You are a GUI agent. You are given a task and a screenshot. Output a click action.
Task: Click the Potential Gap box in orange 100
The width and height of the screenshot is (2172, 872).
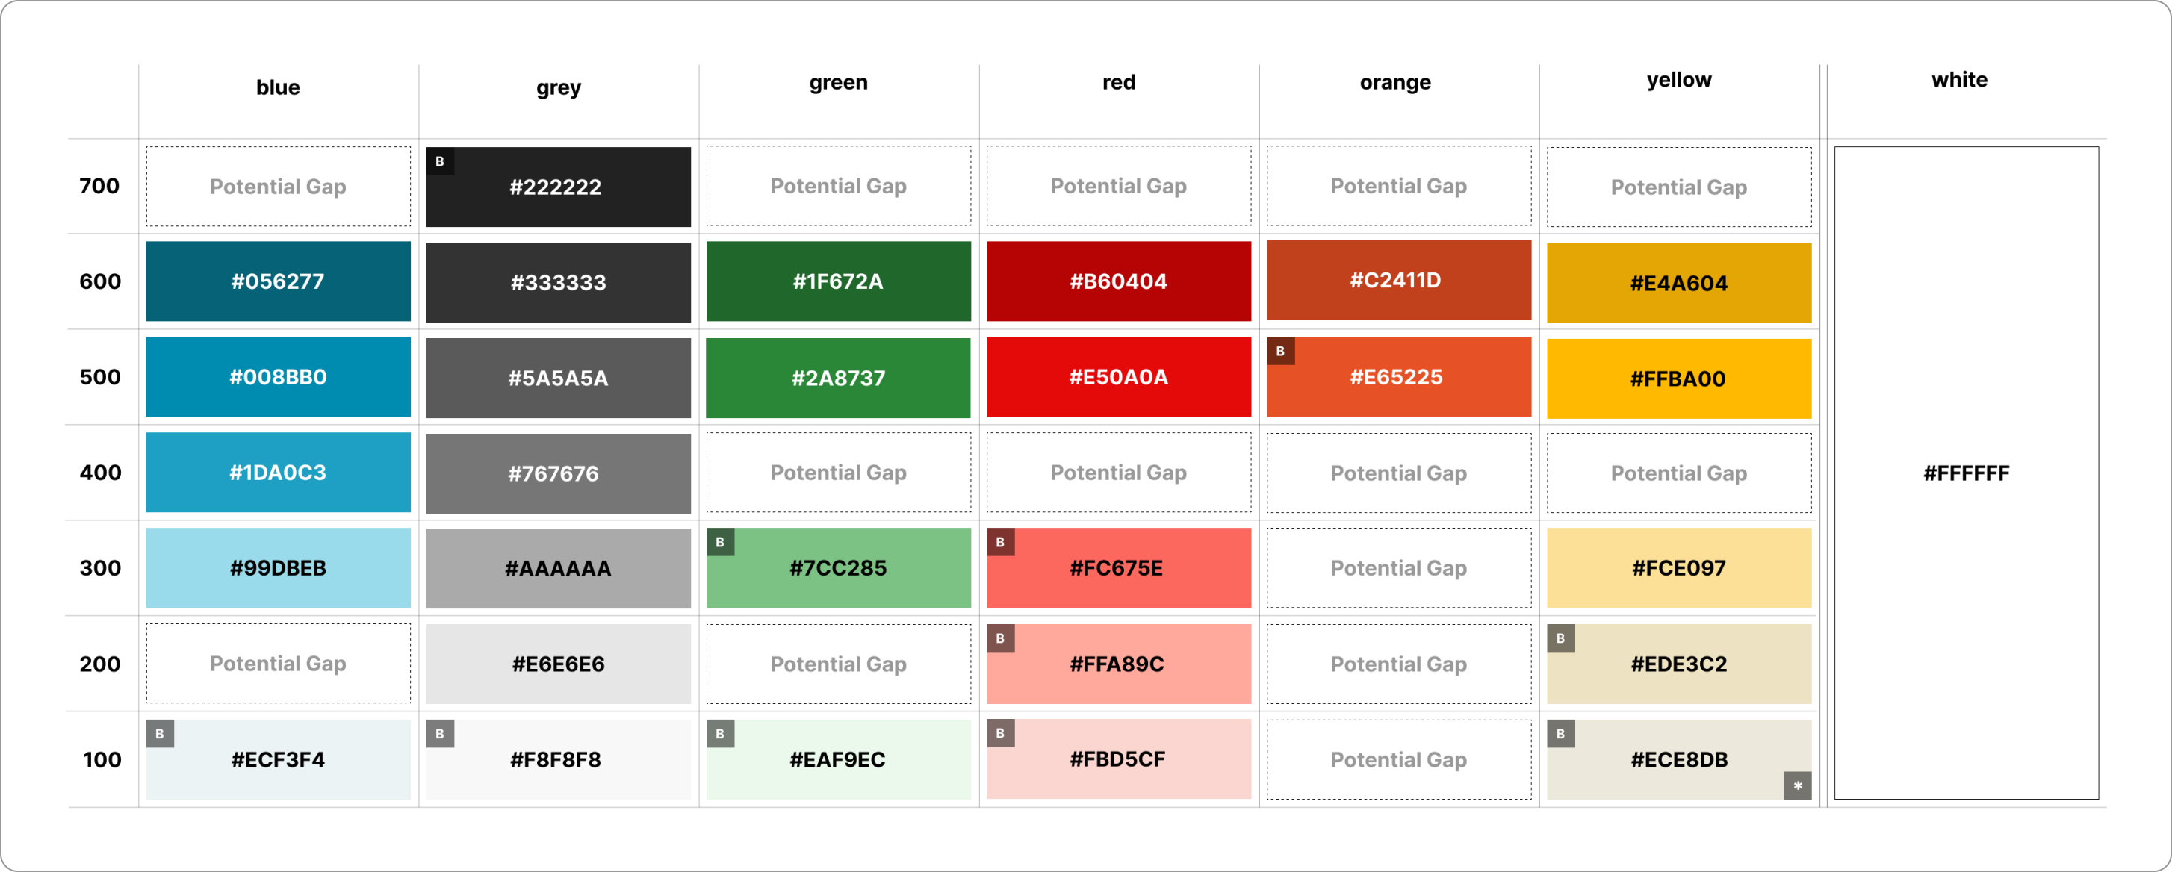pyautogui.click(x=1398, y=759)
